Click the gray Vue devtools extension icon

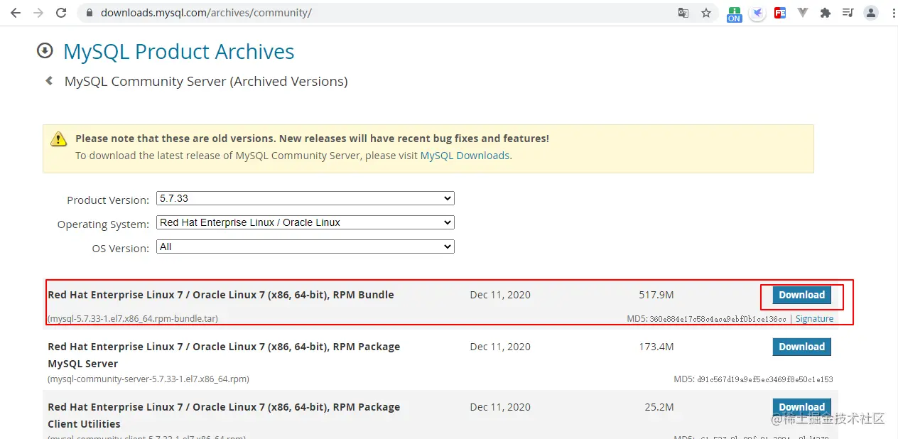(803, 13)
